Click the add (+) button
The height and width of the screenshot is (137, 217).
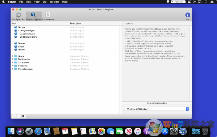point(14,116)
